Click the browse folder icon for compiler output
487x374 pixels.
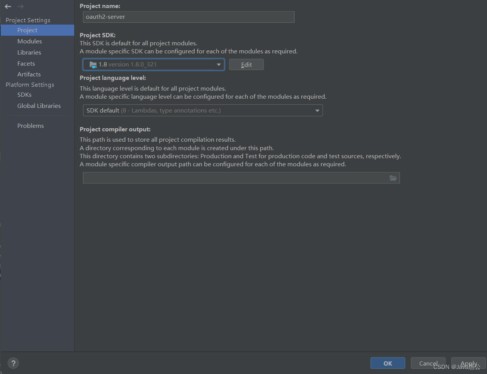(393, 178)
